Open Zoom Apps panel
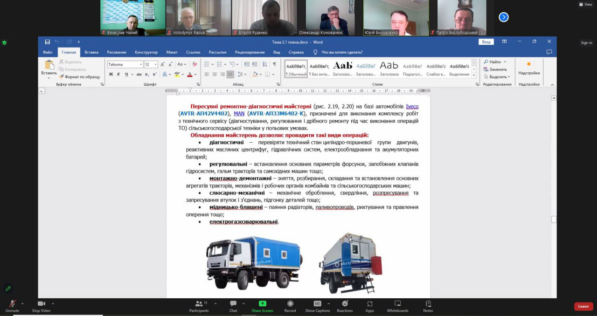This screenshot has height=316, width=597. (369, 306)
